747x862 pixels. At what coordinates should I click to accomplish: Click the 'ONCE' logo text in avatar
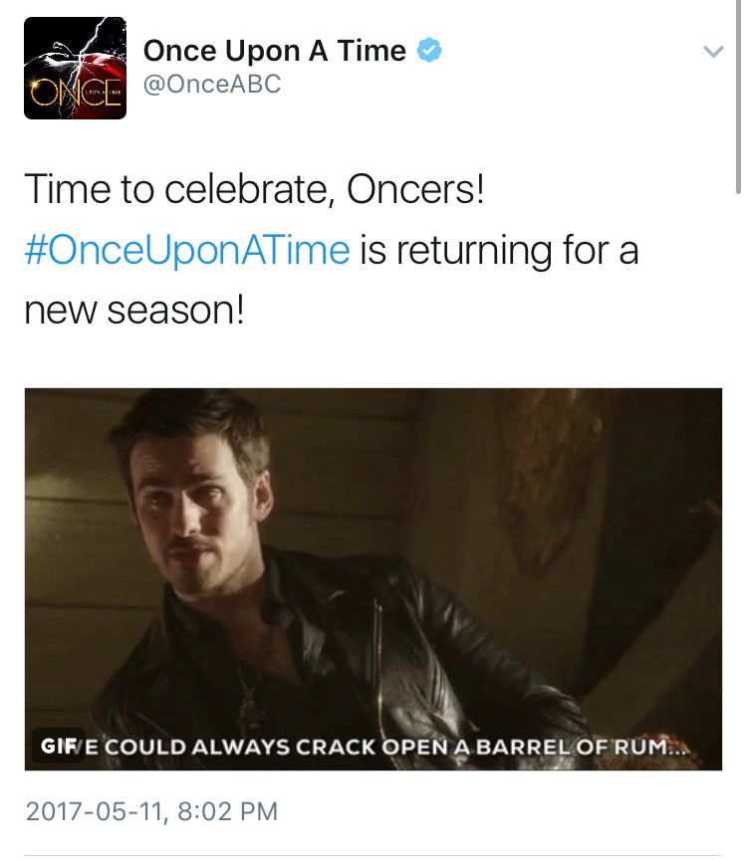point(76,92)
